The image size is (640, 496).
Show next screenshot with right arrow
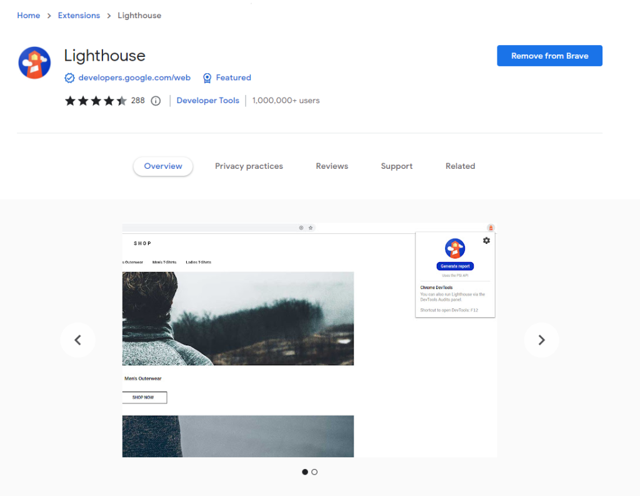pyautogui.click(x=541, y=340)
